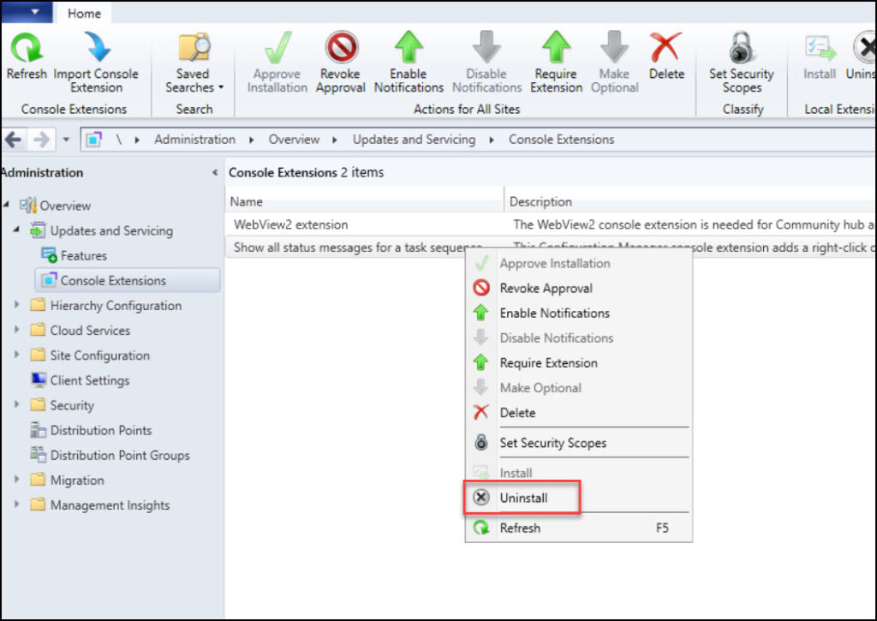Open the Management Insights folder
The height and width of the screenshot is (621, 877).
pos(100,505)
